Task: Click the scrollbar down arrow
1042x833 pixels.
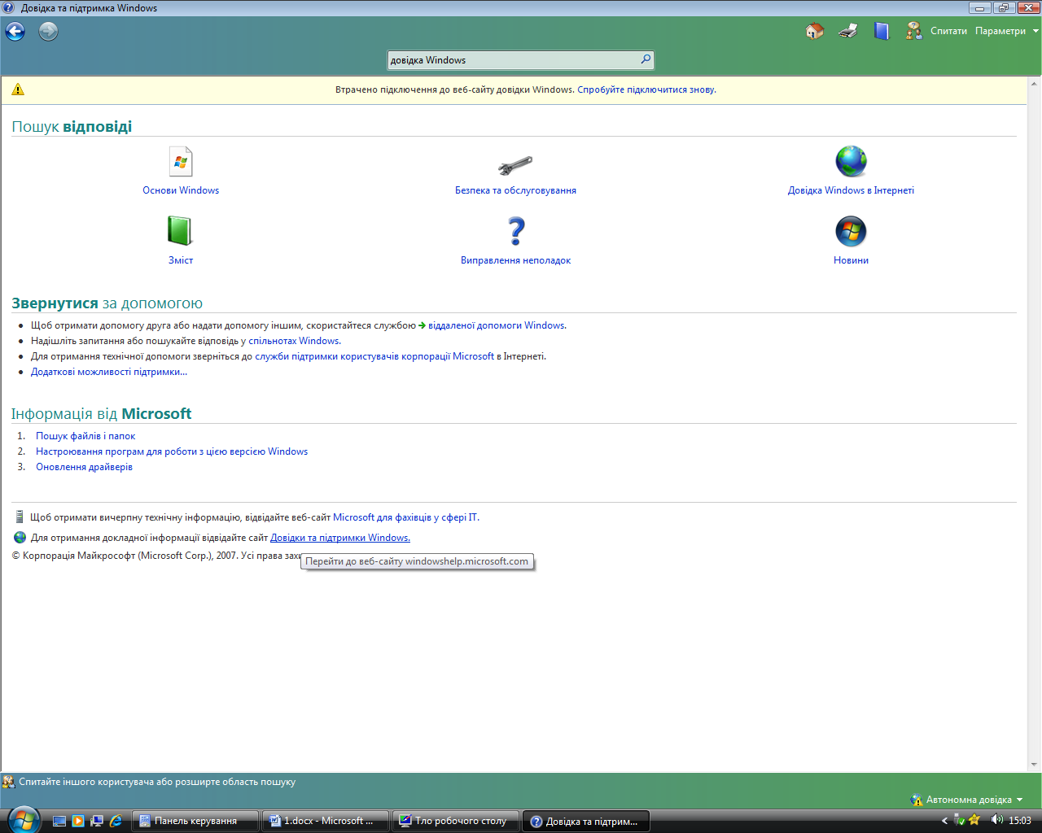Action: coord(1035,765)
